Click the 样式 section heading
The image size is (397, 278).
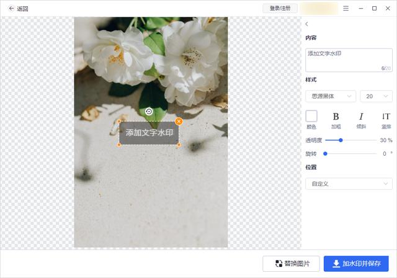click(311, 80)
